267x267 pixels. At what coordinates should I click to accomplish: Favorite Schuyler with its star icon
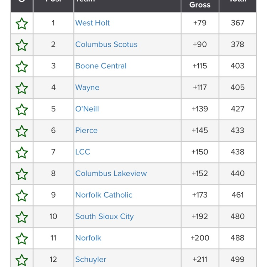coord(22,260)
